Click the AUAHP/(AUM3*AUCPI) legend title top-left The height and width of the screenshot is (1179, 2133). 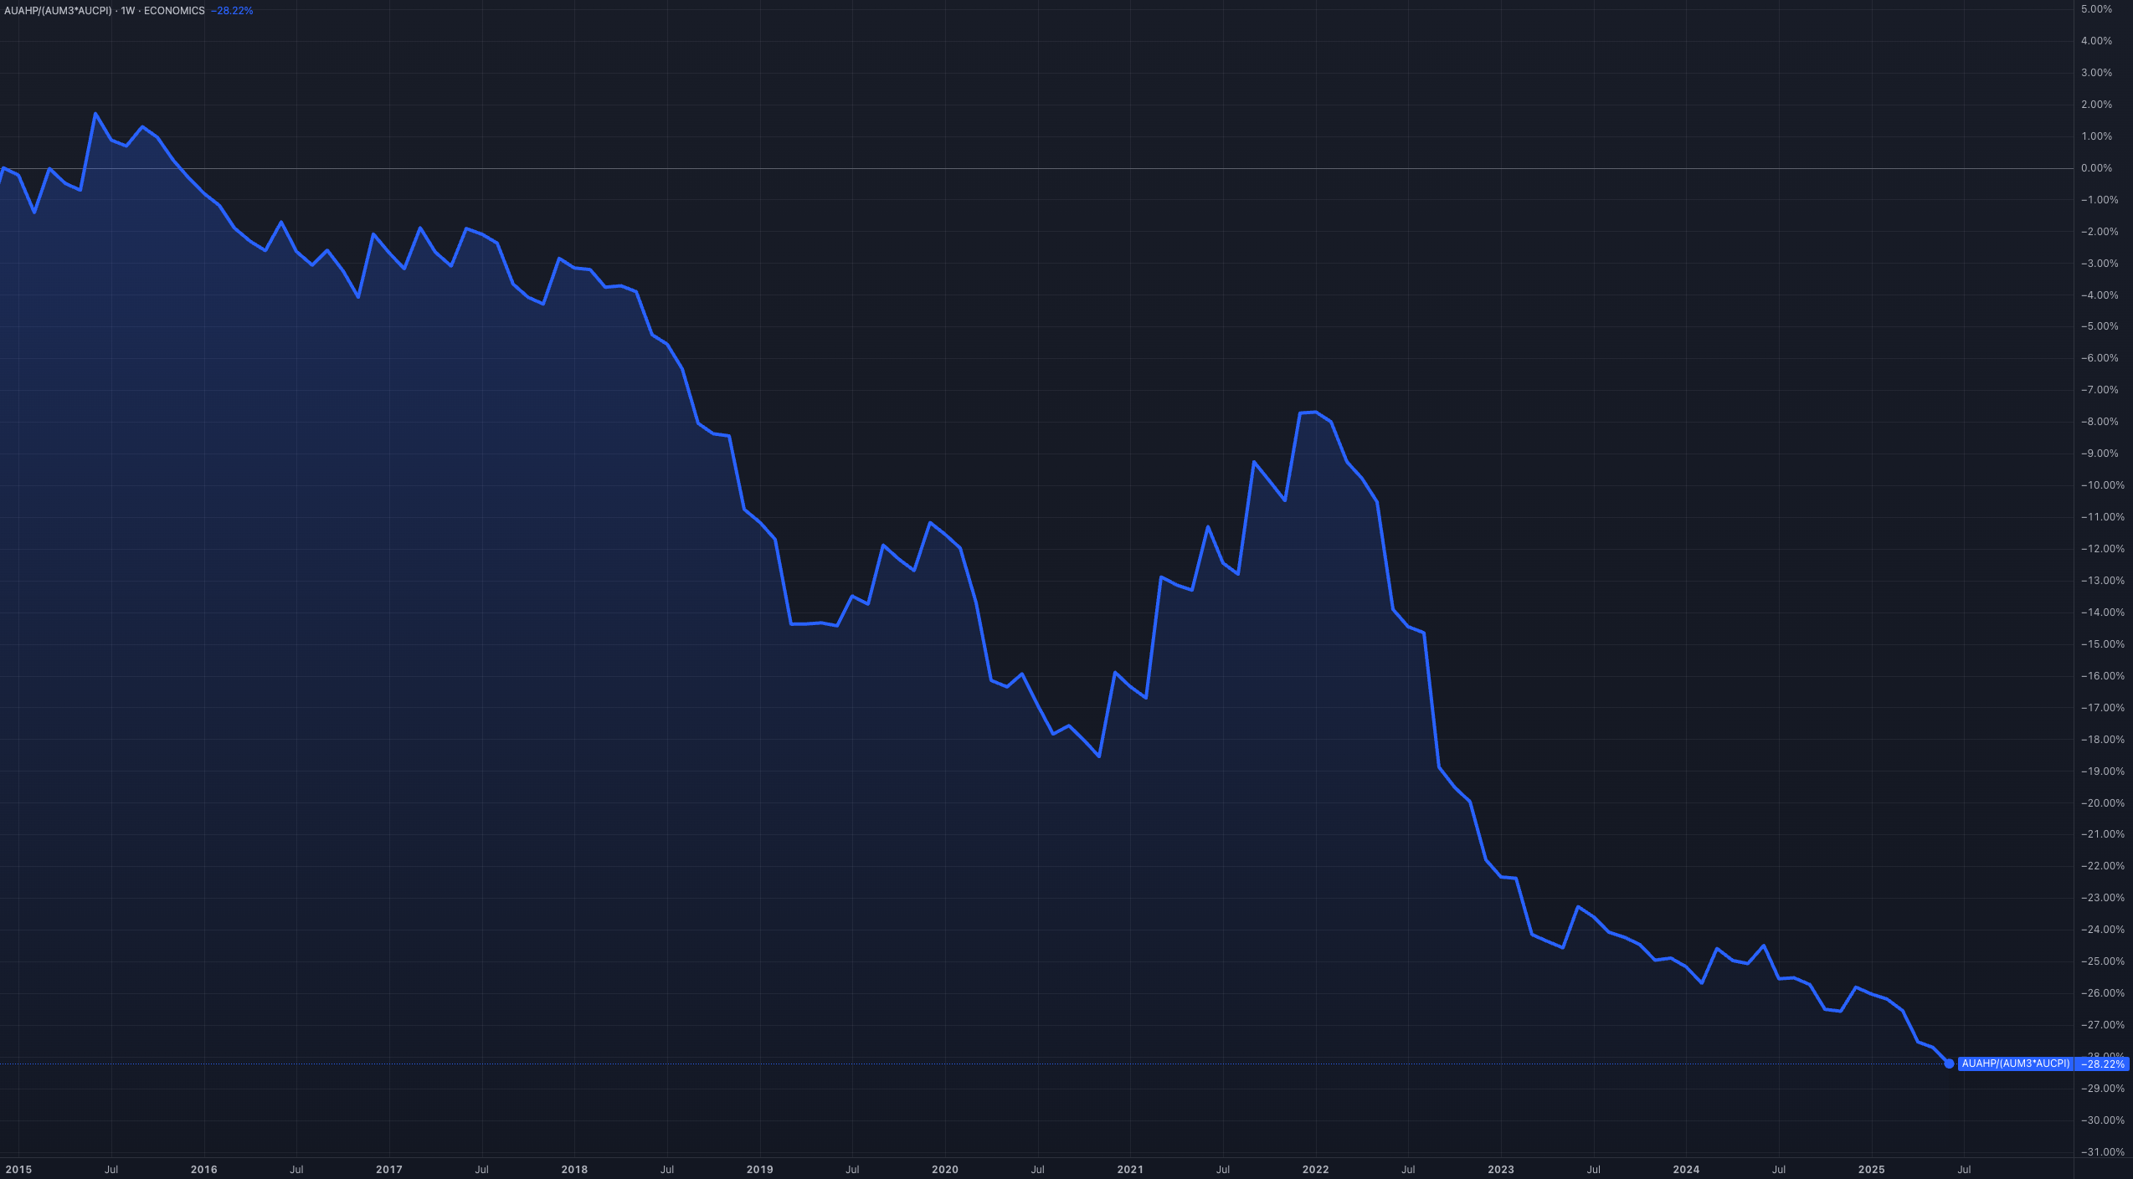(58, 11)
